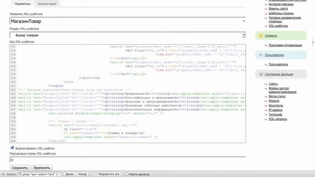Open the Интернет-магазин link
Screen dimensions: 315x177
281,4
